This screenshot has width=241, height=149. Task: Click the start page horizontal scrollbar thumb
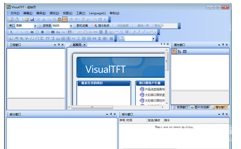pyautogui.click(x=92, y=107)
